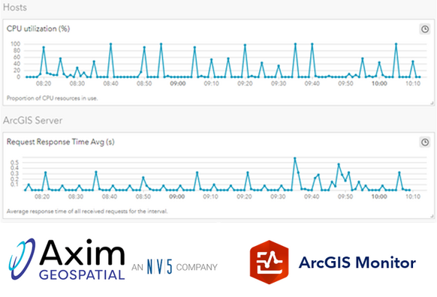Click the 10:05 CPU peak data point
The image size is (437, 297).
[396, 44]
